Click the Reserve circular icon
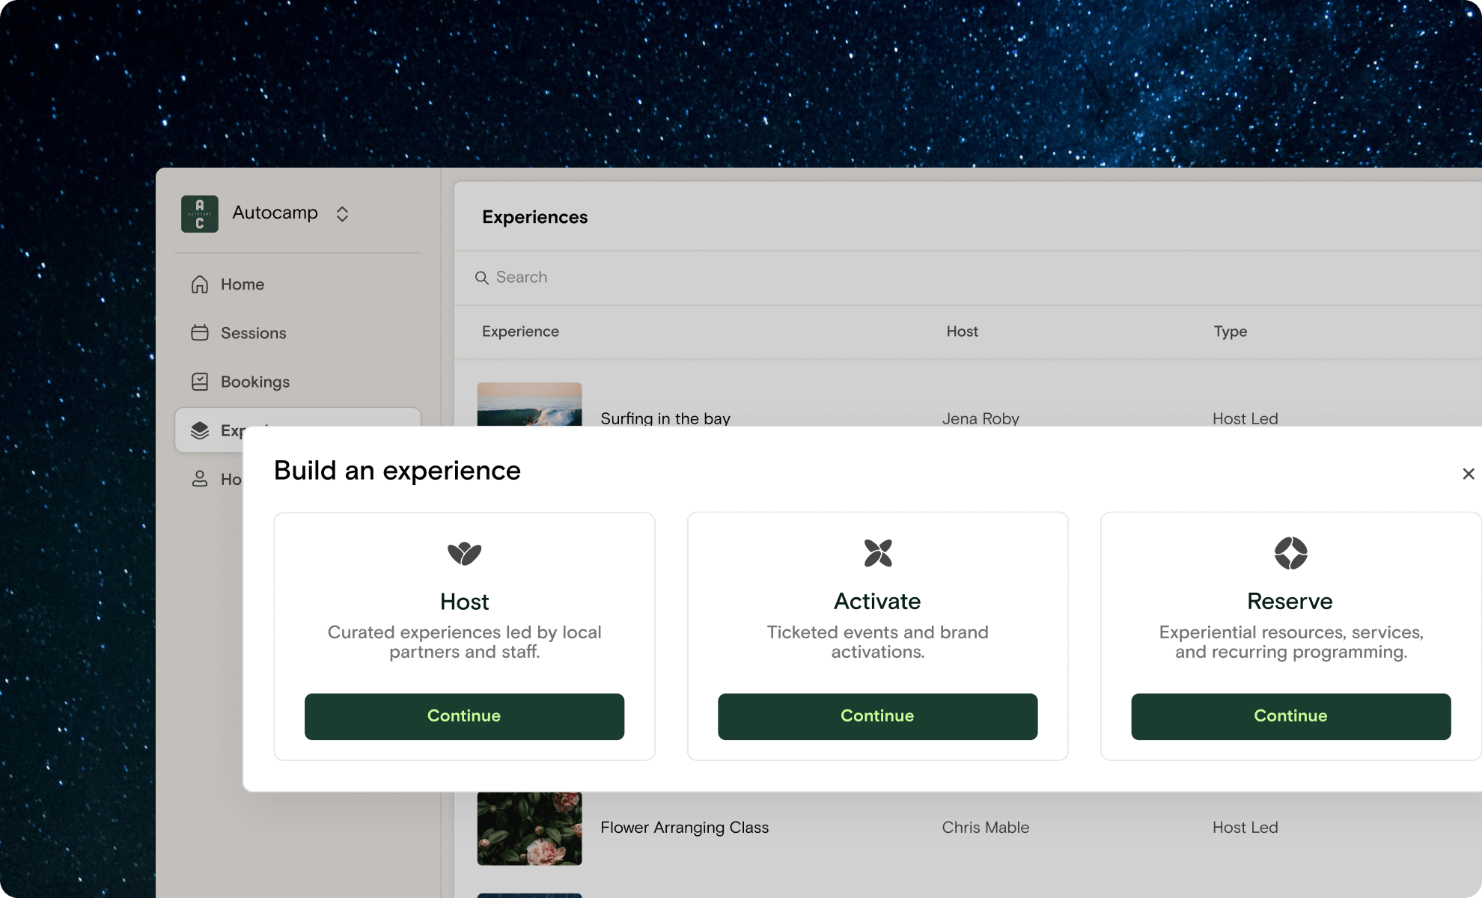The width and height of the screenshot is (1482, 898). tap(1290, 554)
